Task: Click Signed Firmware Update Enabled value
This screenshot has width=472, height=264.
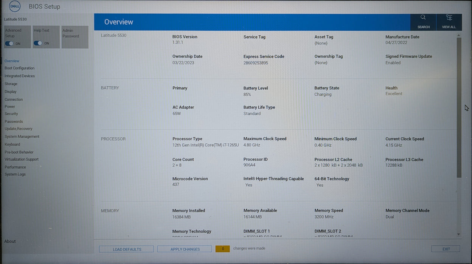Action: (393, 63)
